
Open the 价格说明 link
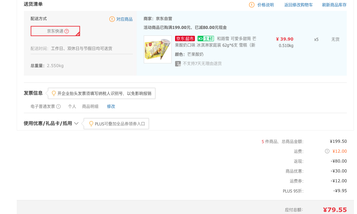pyautogui.click(x=265, y=5)
